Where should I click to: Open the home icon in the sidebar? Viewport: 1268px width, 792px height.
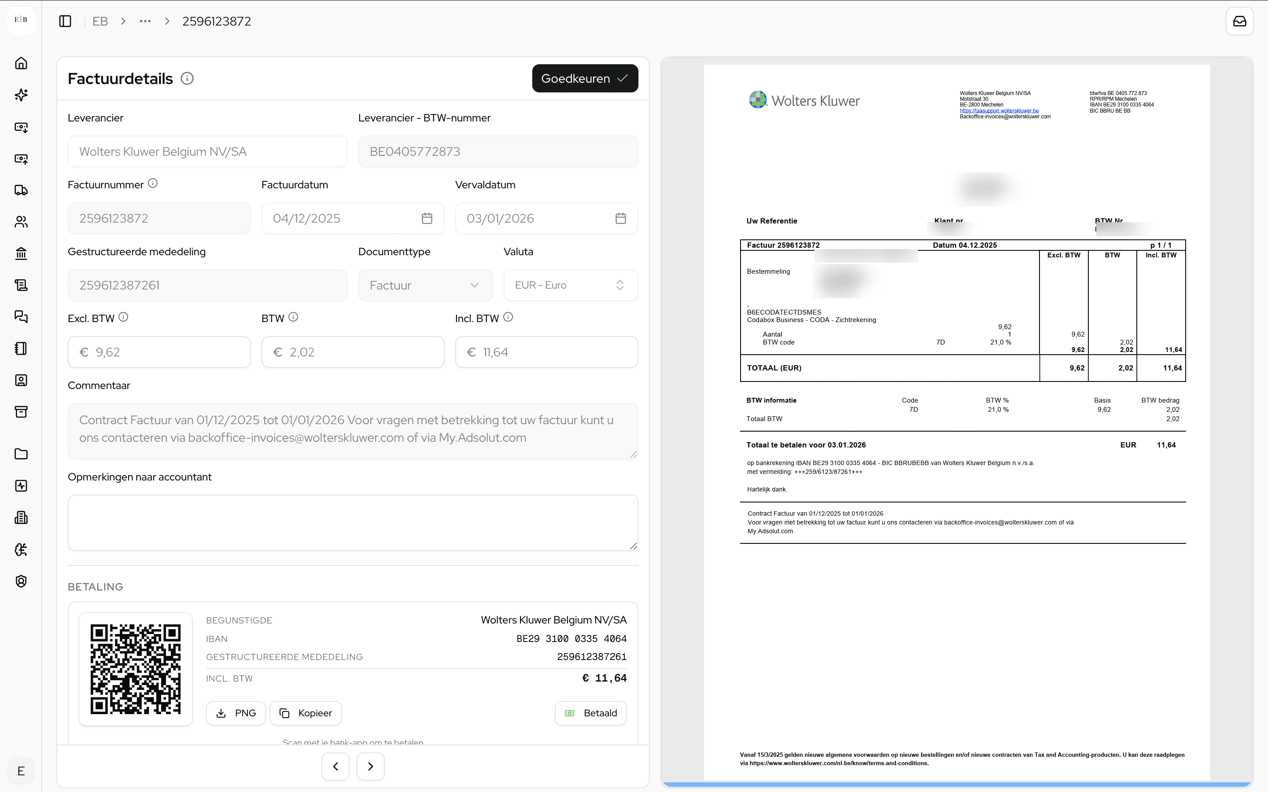tap(21, 63)
